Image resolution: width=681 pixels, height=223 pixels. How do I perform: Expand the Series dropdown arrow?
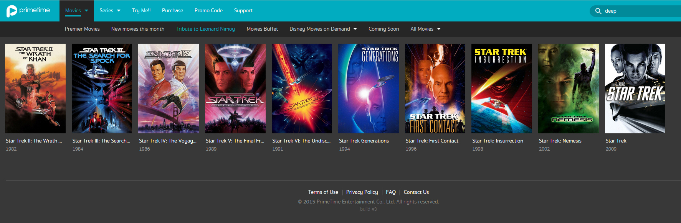(119, 11)
